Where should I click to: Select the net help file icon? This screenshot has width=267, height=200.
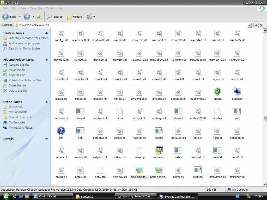61,131
